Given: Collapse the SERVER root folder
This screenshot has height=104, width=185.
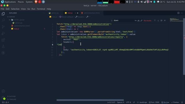Looking at the screenshot, I should (12, 17).
